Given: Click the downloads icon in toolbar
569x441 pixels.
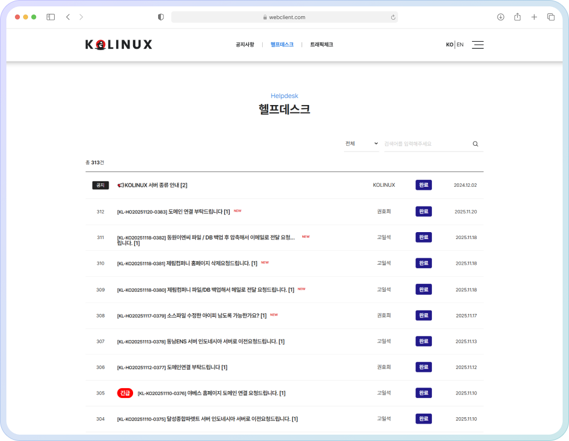Looking at the screenshot, I should point(500,17).
